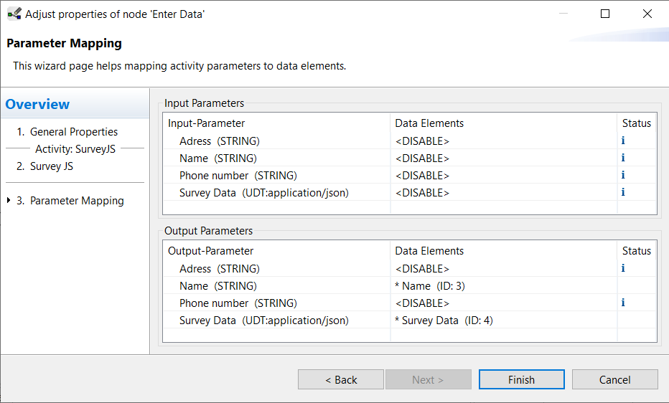Maximize the Adjust properties window

(x=605, y=14)
